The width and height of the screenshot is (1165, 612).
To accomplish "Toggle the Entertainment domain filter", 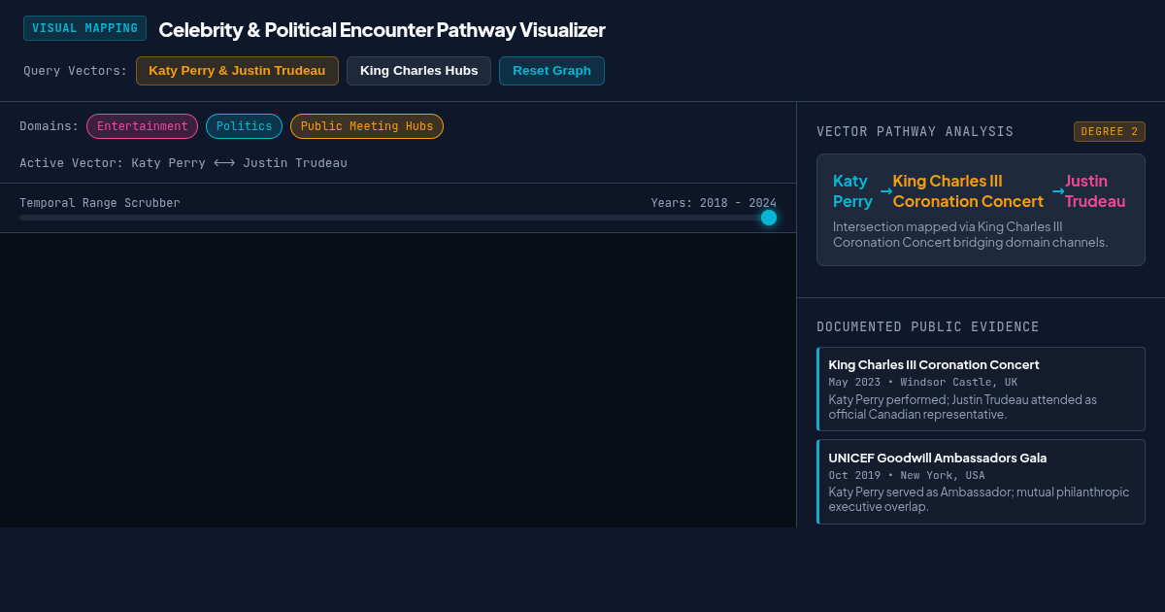I will pyautogui.click(x=142, y=126).
